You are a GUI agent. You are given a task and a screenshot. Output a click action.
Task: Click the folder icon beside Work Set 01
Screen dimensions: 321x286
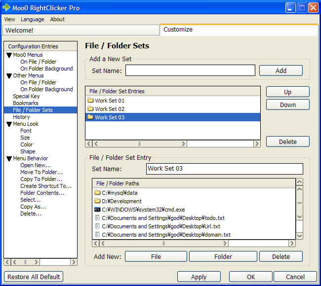click(90, 101)
